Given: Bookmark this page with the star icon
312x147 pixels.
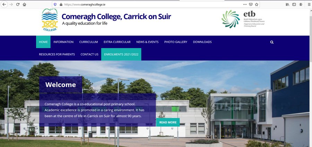Looking at the screenshot, I should 257,4.
